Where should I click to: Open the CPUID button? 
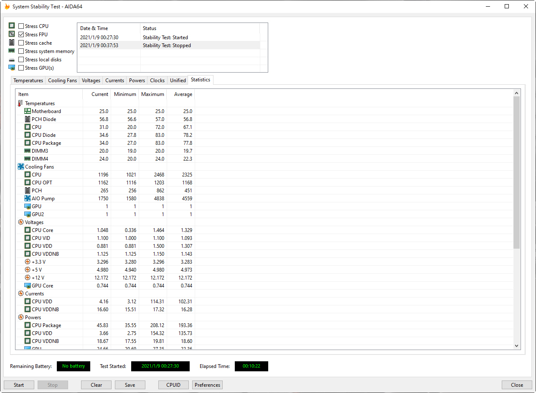(173, 385)
